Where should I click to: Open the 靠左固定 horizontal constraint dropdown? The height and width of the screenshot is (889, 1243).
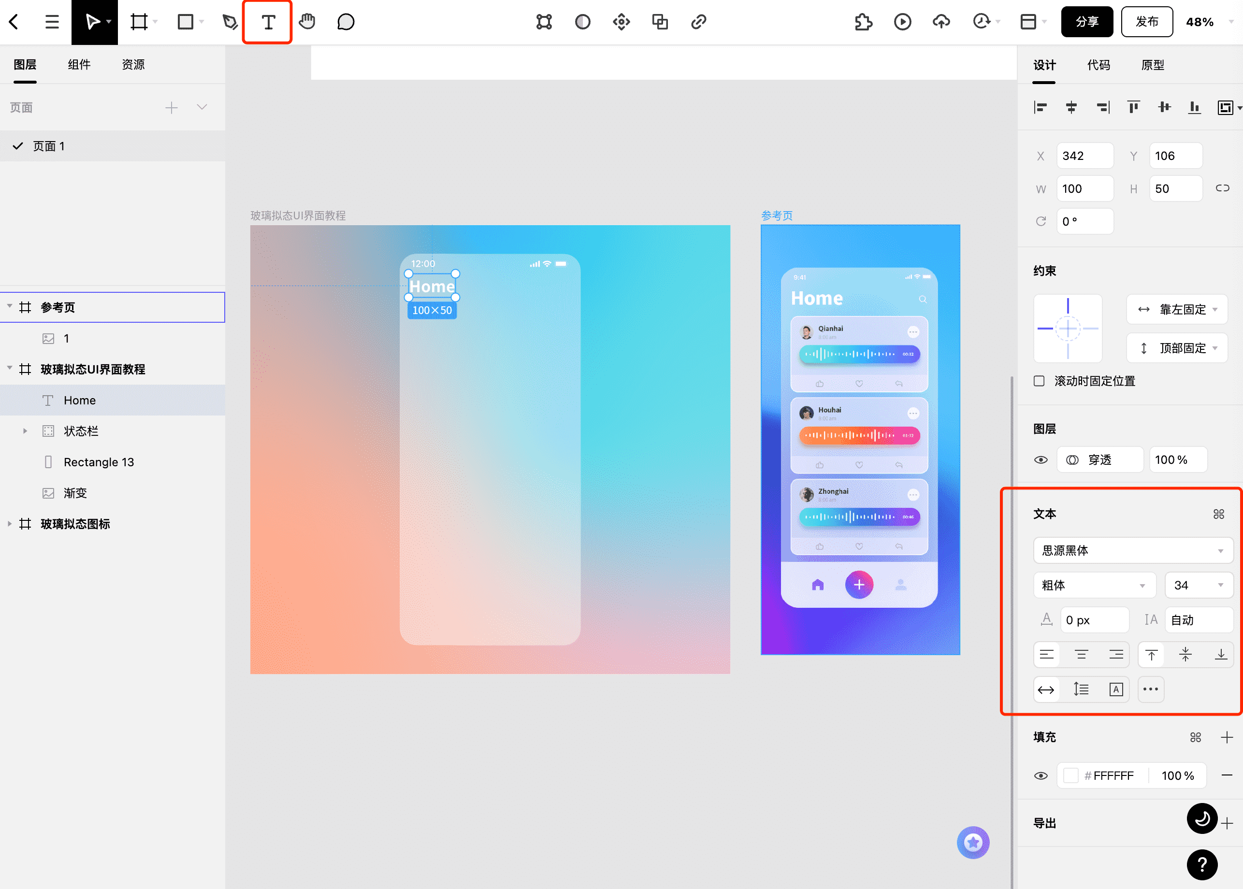click(x=1177, y=309)
